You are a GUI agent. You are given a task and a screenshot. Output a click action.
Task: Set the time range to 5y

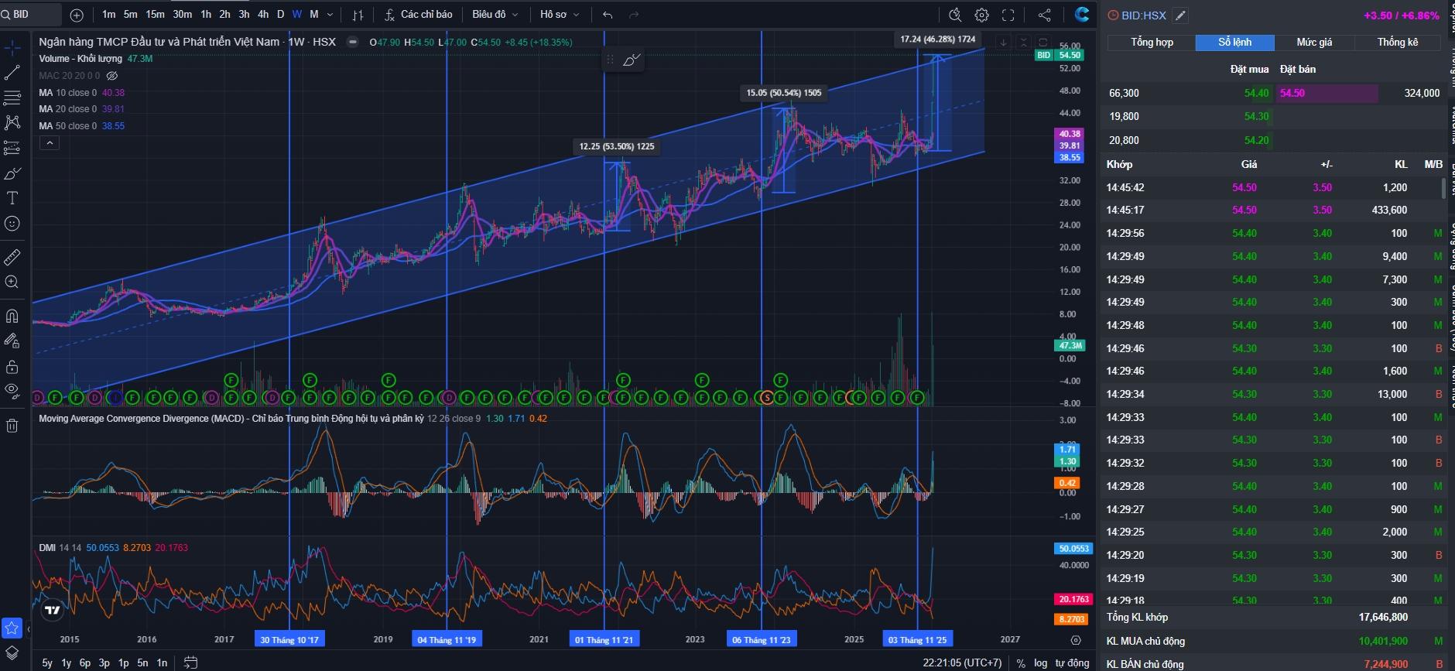coord(47,662)
